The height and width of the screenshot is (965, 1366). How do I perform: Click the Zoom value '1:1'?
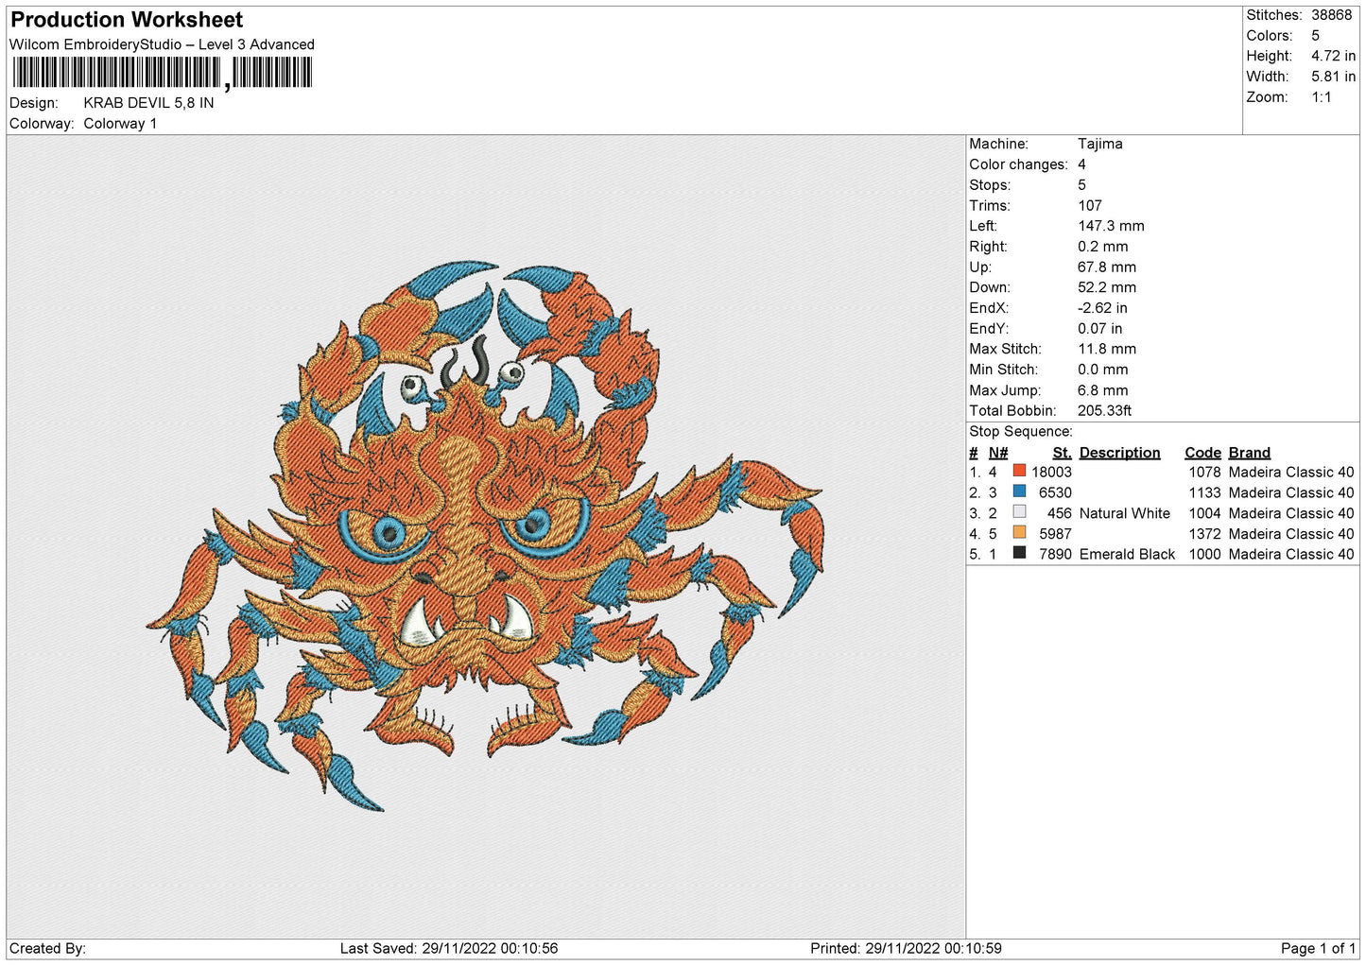(x=1321, y=97)
